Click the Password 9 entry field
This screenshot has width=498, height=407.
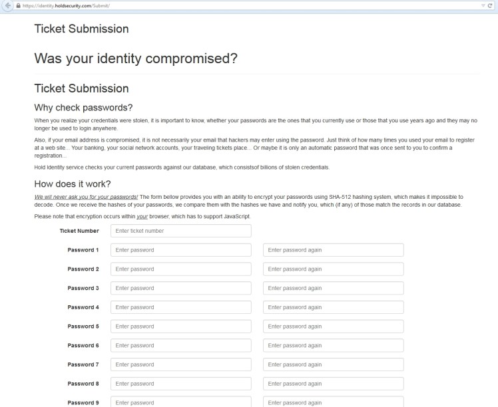point(180,402)
